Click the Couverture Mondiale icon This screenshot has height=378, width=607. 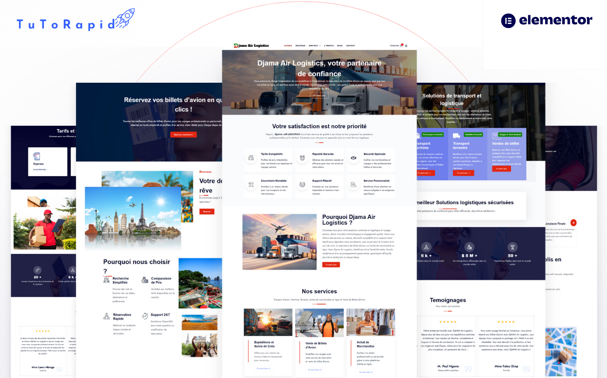click(x=251, y=185)
